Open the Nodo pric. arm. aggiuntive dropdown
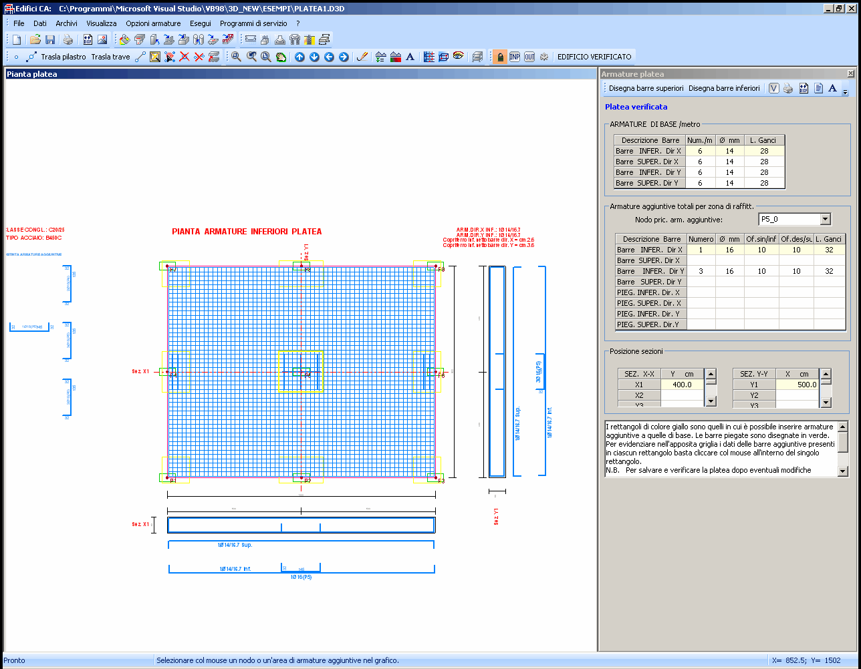This screenshot has height=669, width=861. point(826,219)
